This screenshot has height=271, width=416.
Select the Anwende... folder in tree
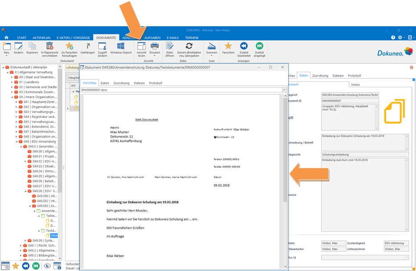point(47,211)
